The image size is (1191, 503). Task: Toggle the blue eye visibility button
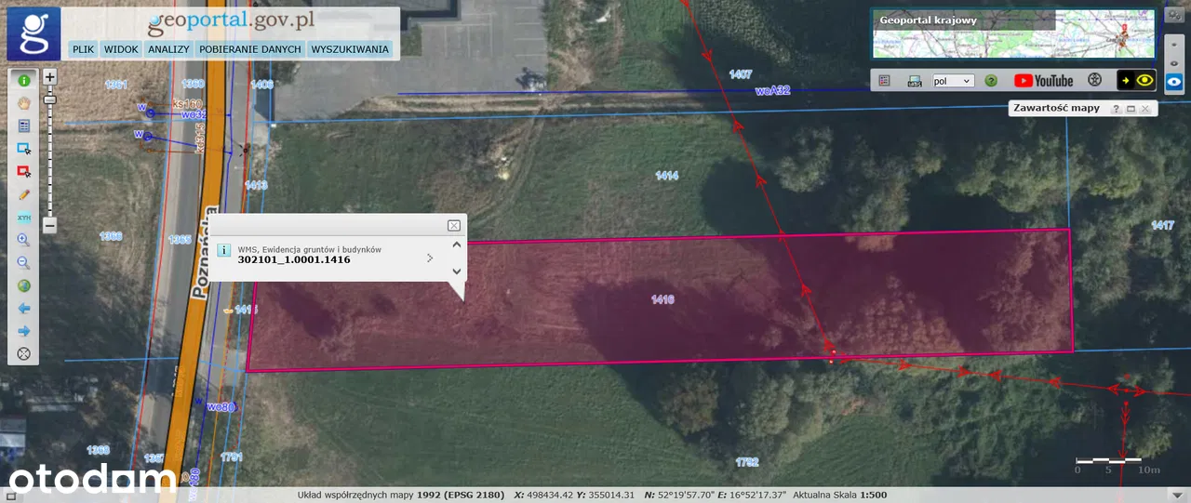pos(1175,82)
